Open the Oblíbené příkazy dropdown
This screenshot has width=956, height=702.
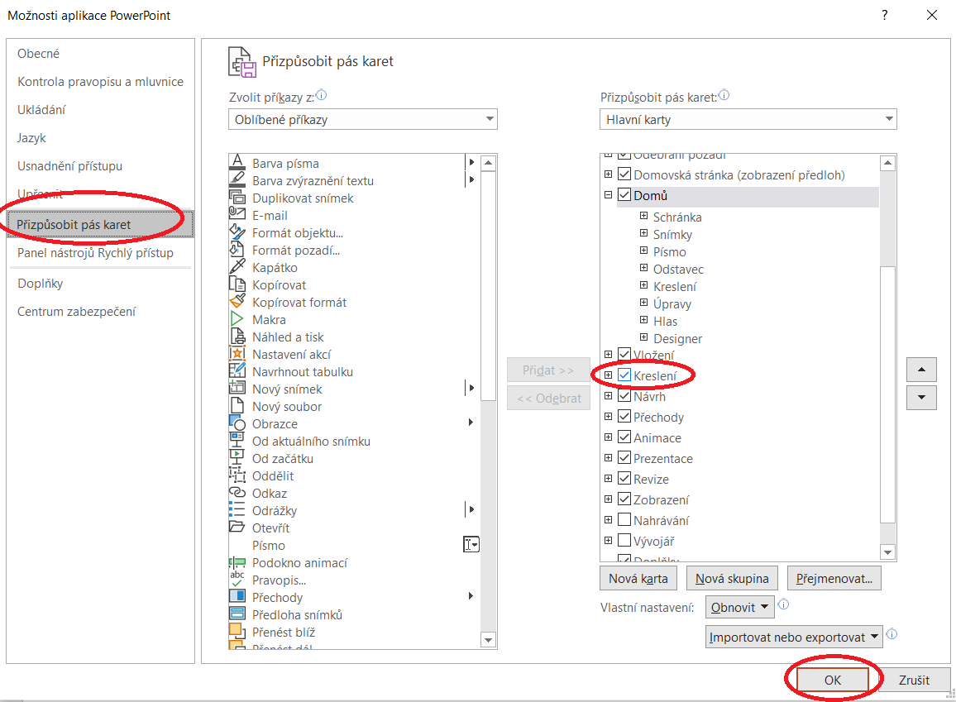coord(363,119)
